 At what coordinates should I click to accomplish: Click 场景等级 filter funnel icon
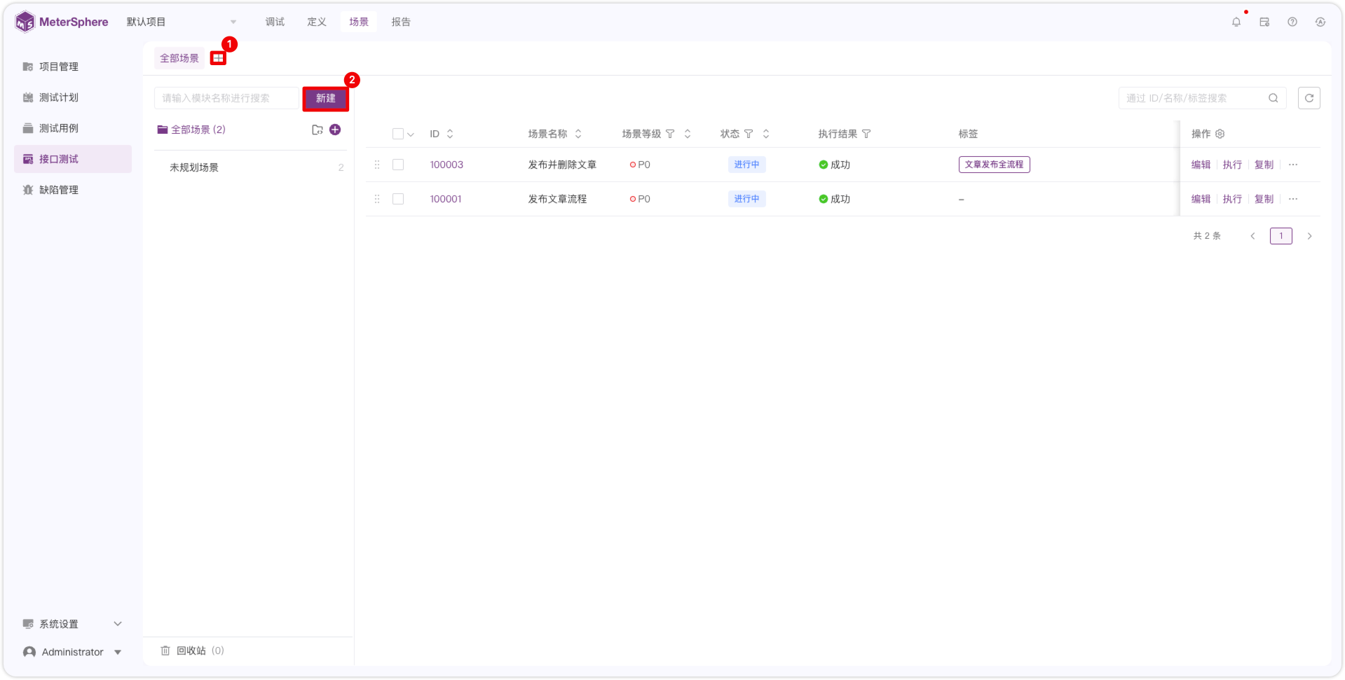click(670, 134)
